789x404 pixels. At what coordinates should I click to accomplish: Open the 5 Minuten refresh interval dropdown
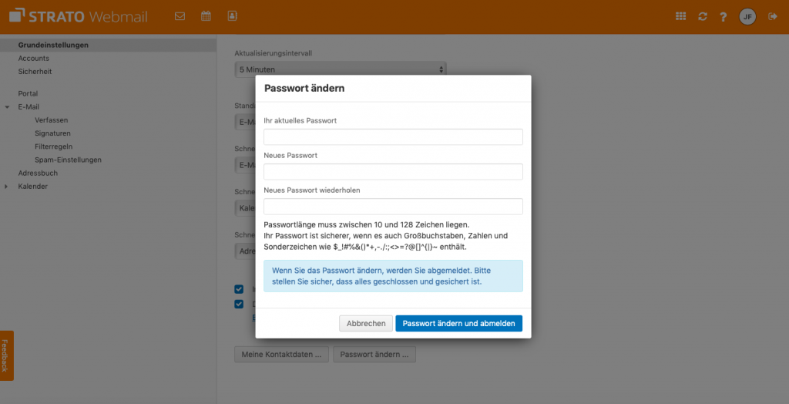[x=340, y=69]
